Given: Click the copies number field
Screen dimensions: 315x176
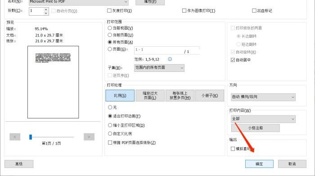Looking at the screenshot, I should [x=36, y=11].
